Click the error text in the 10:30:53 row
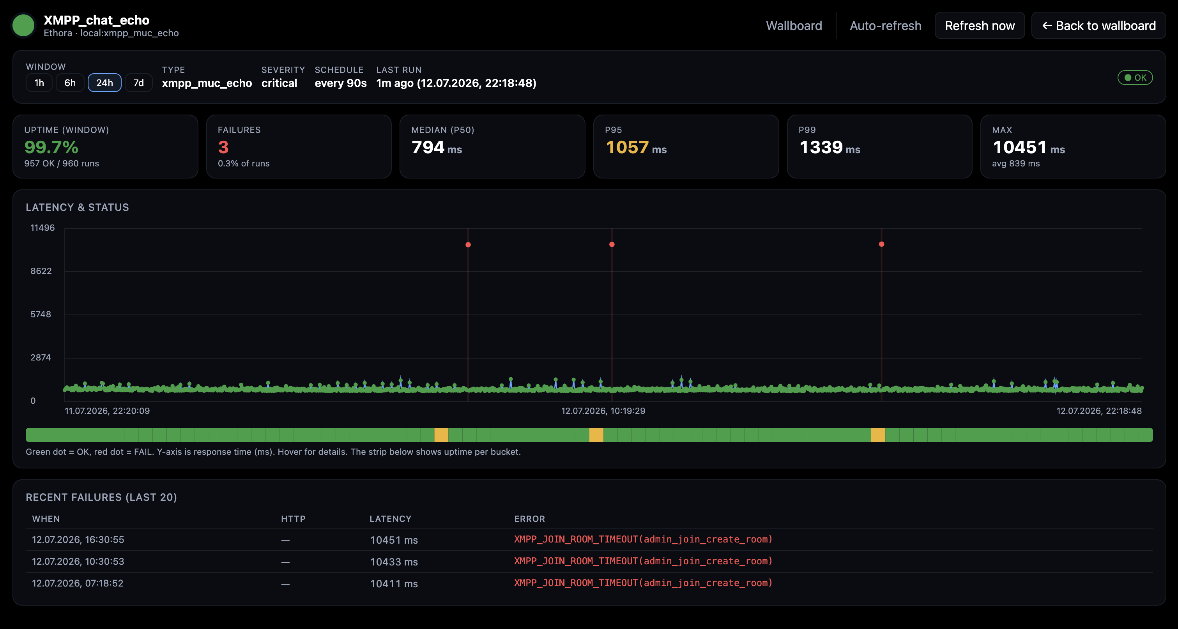Image resolution: width=1178 pixels, height=629 pixels. pos(643,561)
